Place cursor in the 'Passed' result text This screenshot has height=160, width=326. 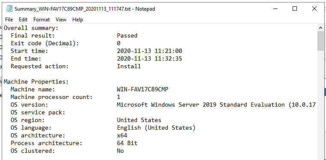(x=127, y=35)
